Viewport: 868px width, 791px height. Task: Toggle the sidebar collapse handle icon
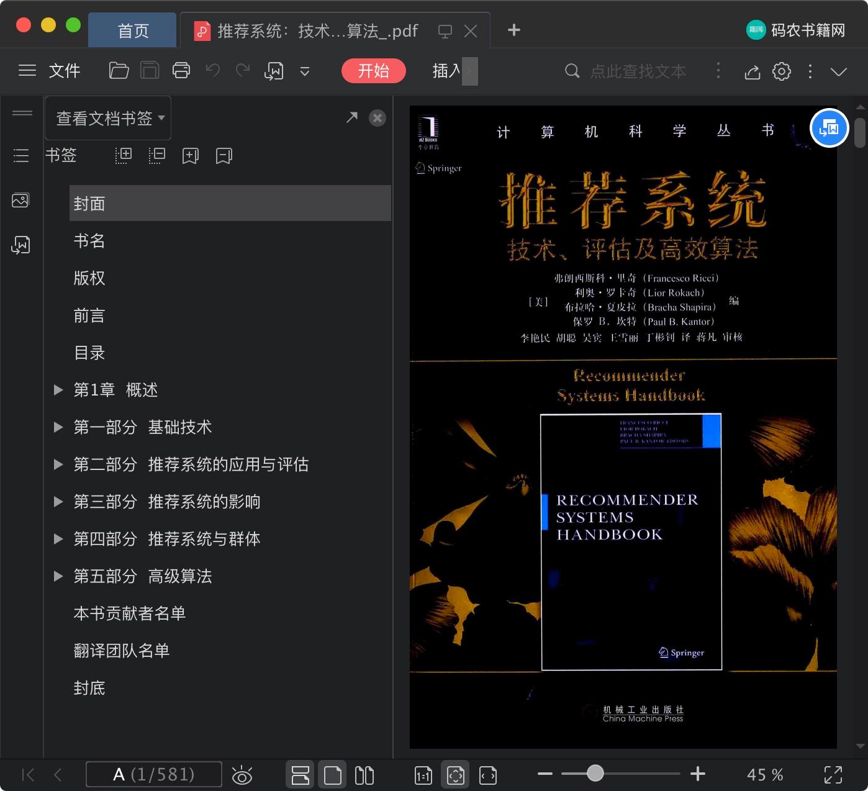tap(22, 113)
